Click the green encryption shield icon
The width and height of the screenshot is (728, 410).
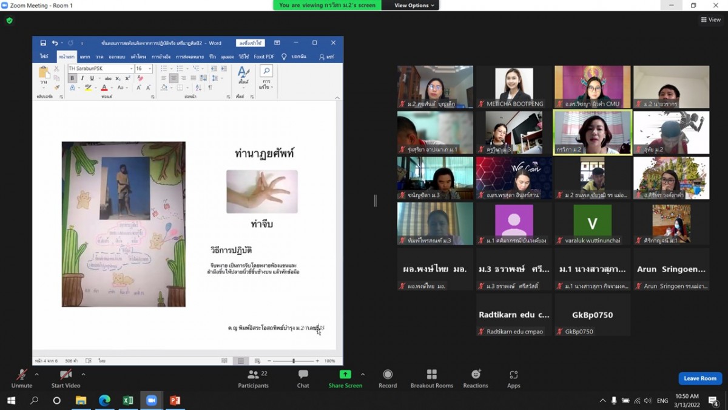pyautogui.click(x=9, y=20)
